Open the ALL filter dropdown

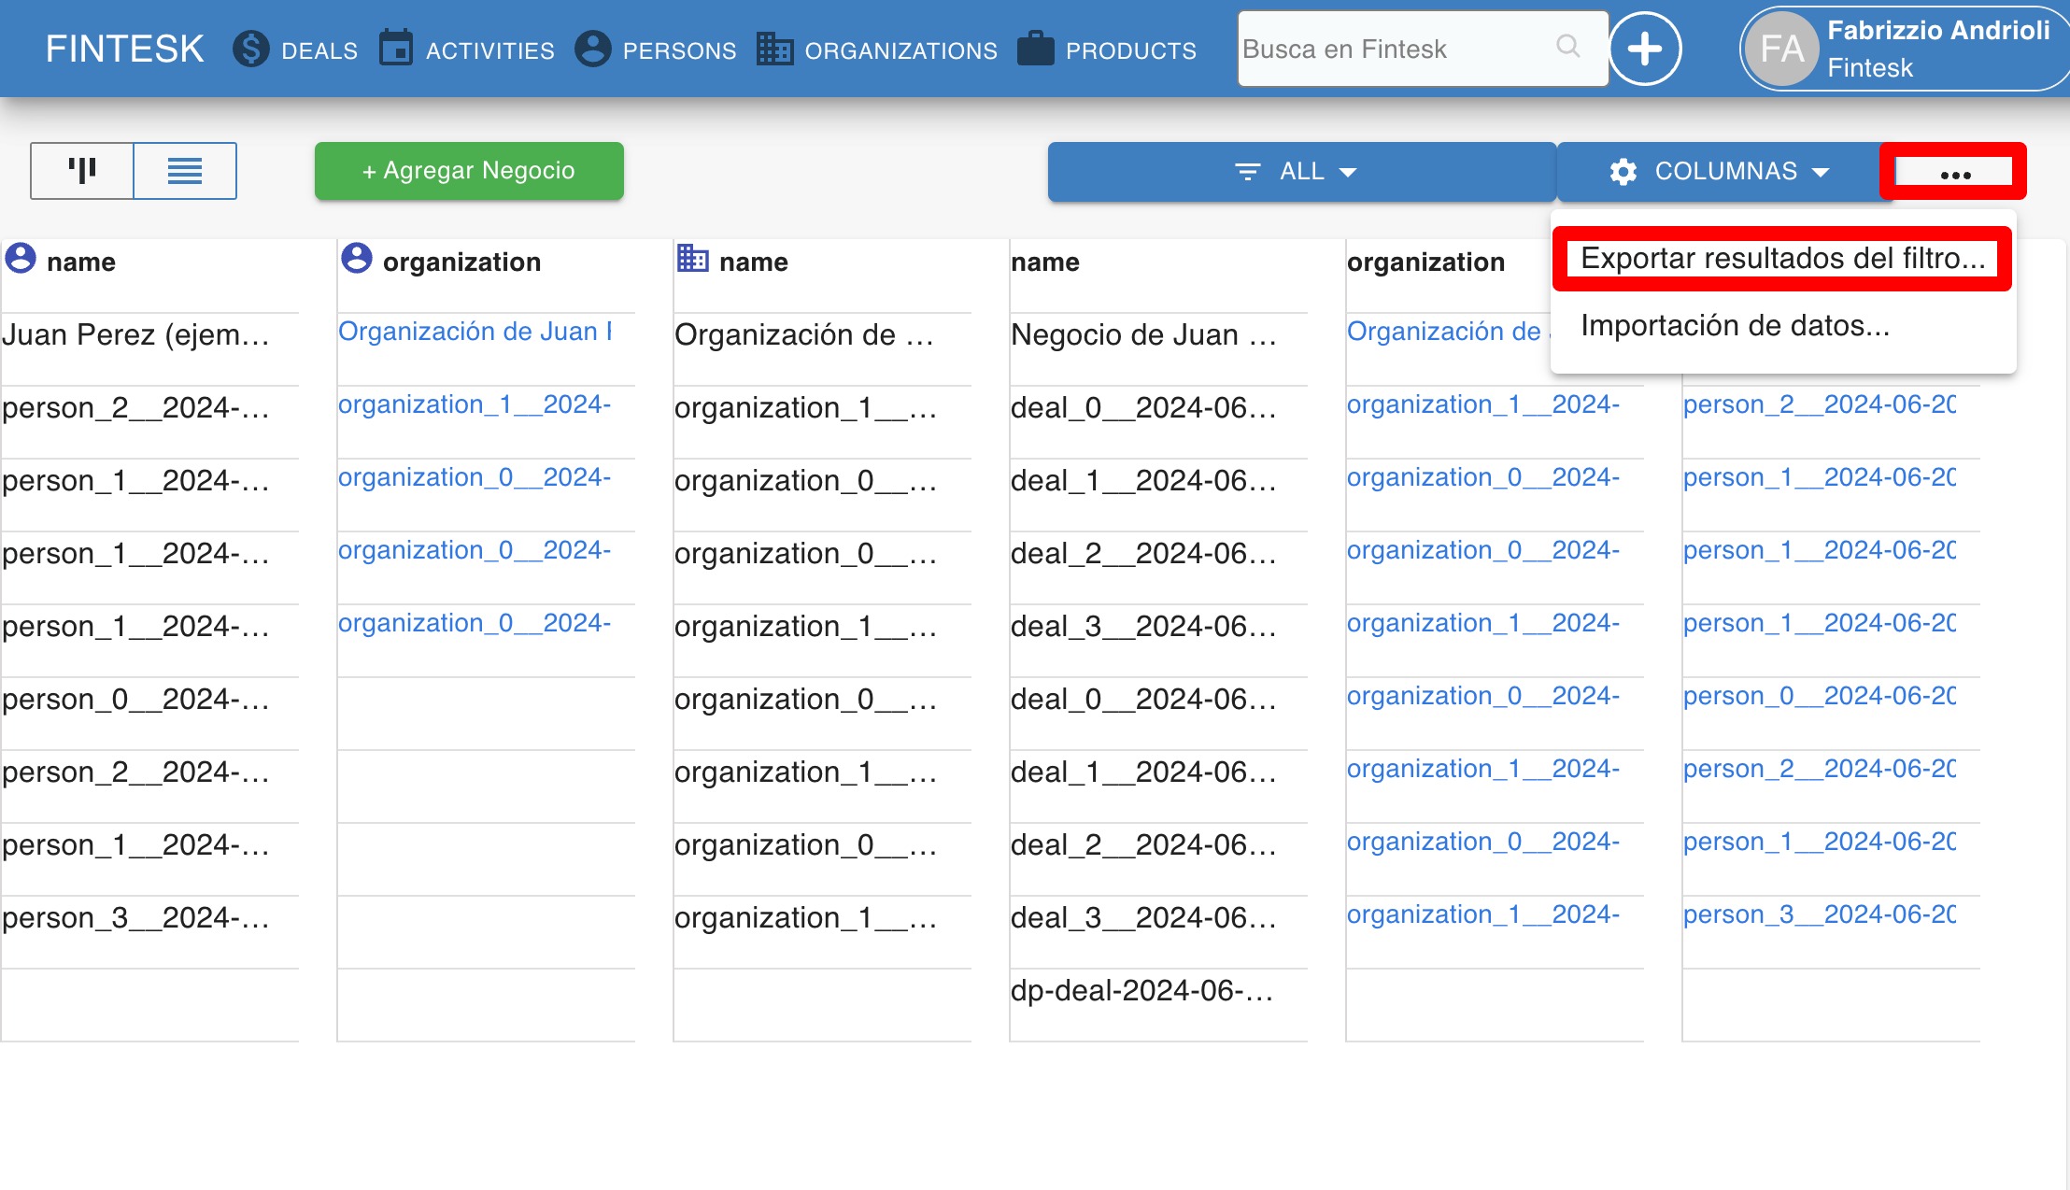pos(1300,172)
